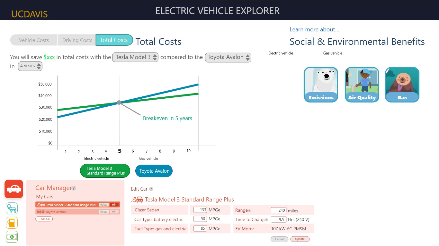Click the Learn more about... link
The width and height of the screenshot is (439, 246).
(314, 29)
